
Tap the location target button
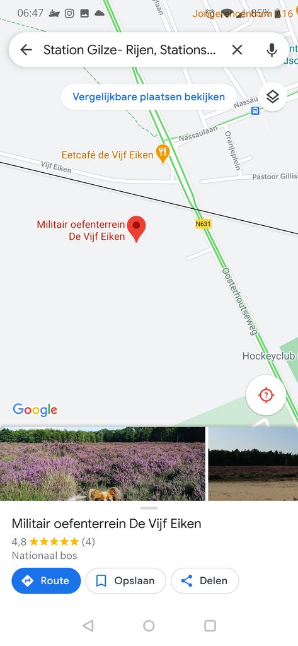pos(266,395)
